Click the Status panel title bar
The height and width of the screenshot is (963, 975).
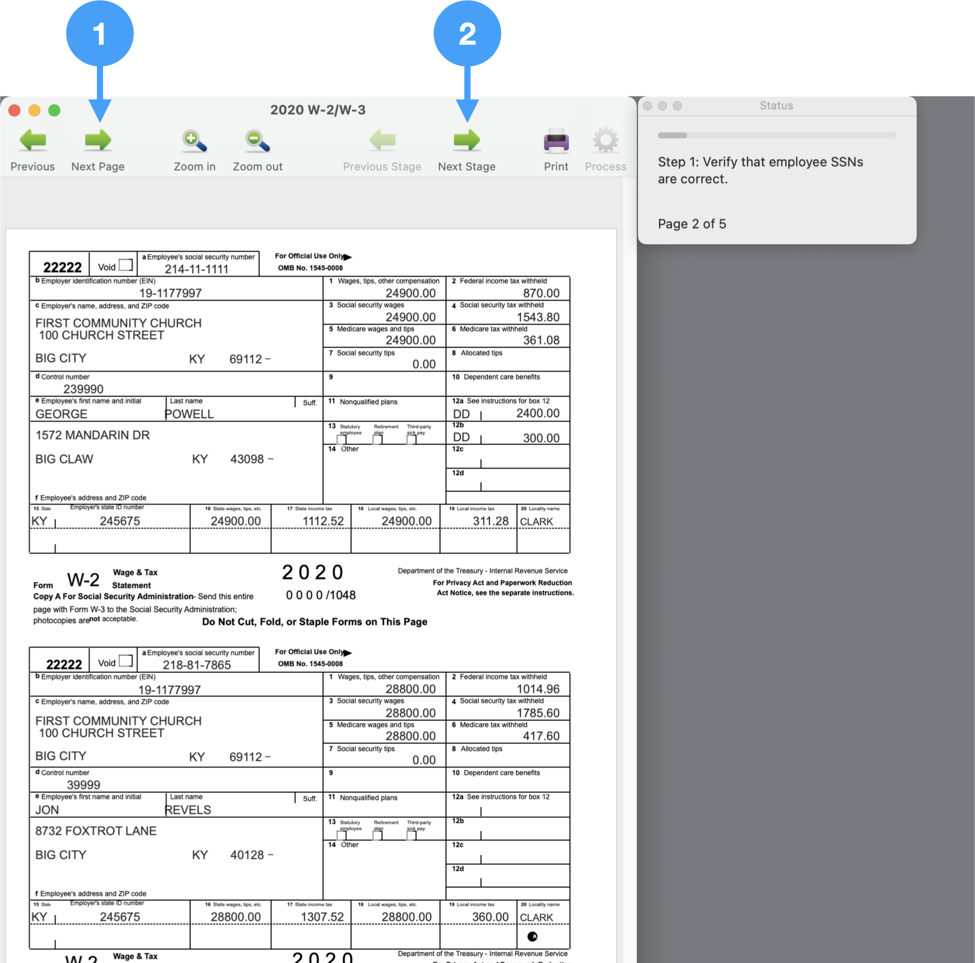coord(776,106)
